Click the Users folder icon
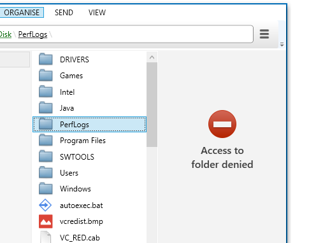The height and width of the screenshot is (243, 316). coord(46,172)
